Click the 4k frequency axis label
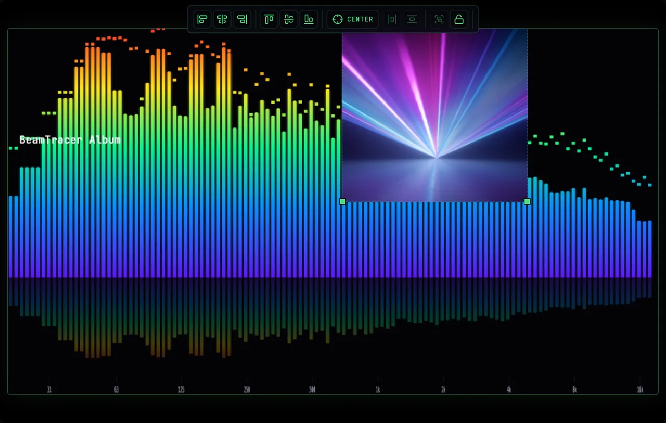The image size is (666, 423). 509,389
